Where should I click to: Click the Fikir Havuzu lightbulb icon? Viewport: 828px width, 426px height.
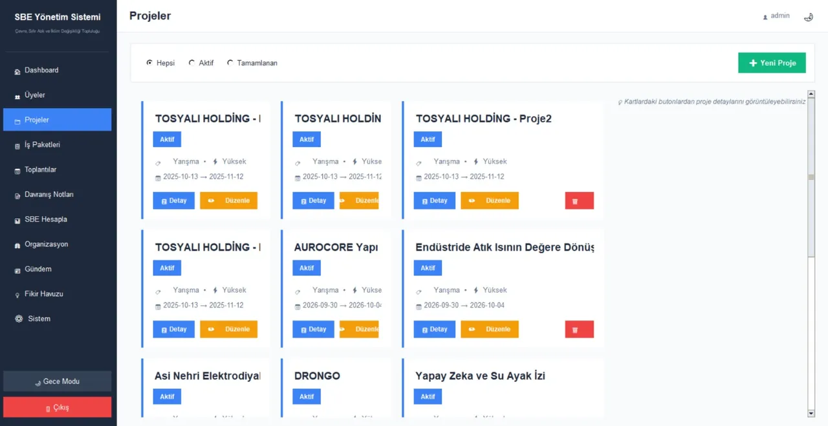tap(17, 295)
